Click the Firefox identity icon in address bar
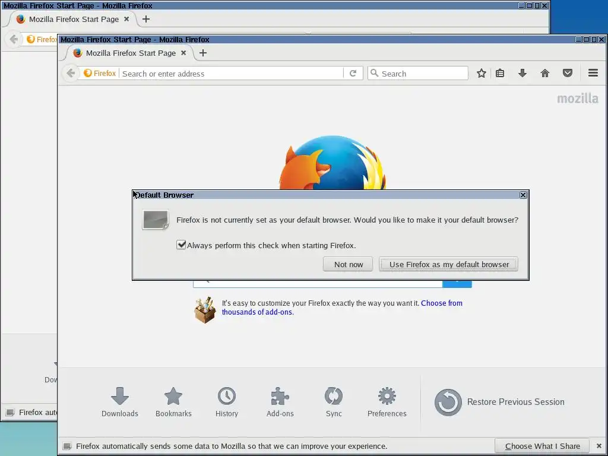Image resolution: width=608 pixels, height=456 pixels. click(x=100, y=73)
